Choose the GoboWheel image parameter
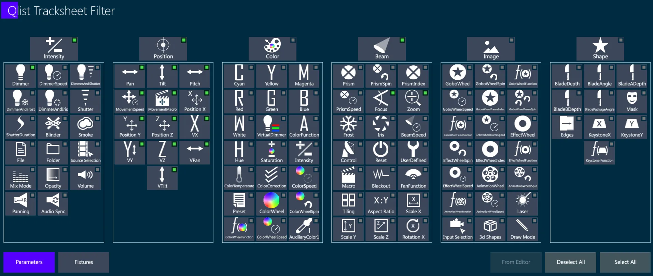Screen dimensions: 653x276 click(x=458, y=76)
